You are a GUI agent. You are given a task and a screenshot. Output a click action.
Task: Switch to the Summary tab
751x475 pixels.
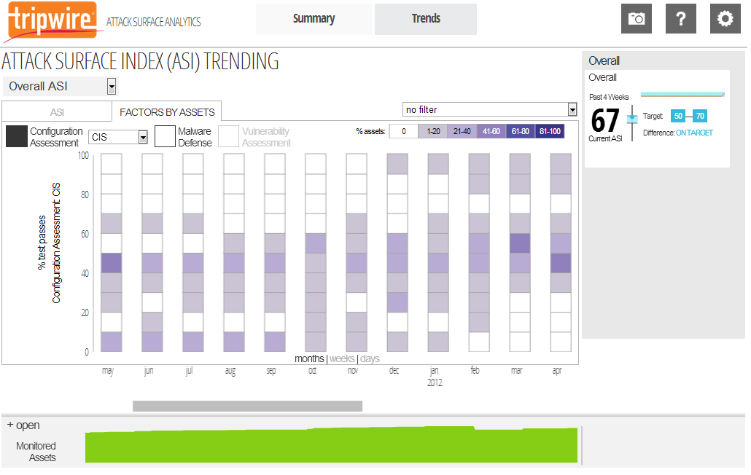[314, 19]
